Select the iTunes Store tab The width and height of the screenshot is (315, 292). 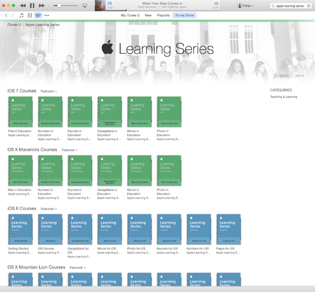pos(184,15)
